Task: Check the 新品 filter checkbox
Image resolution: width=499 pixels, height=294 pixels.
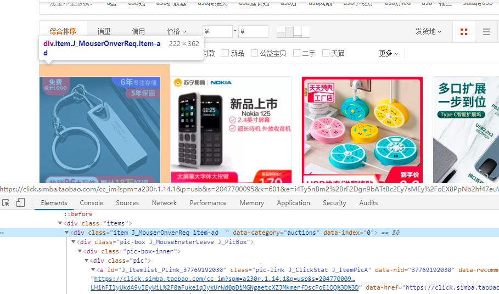Action: (225, 53)
